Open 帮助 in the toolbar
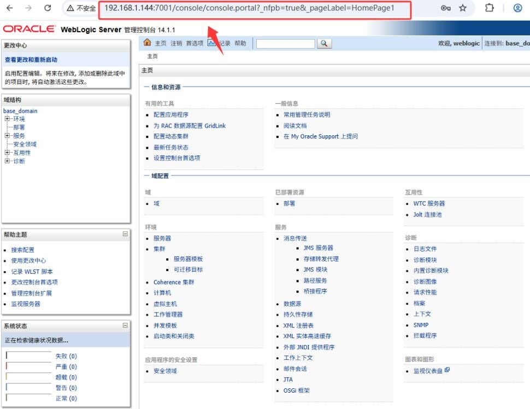The width and height of the screenshot is (530, 409). coord(240,43)
